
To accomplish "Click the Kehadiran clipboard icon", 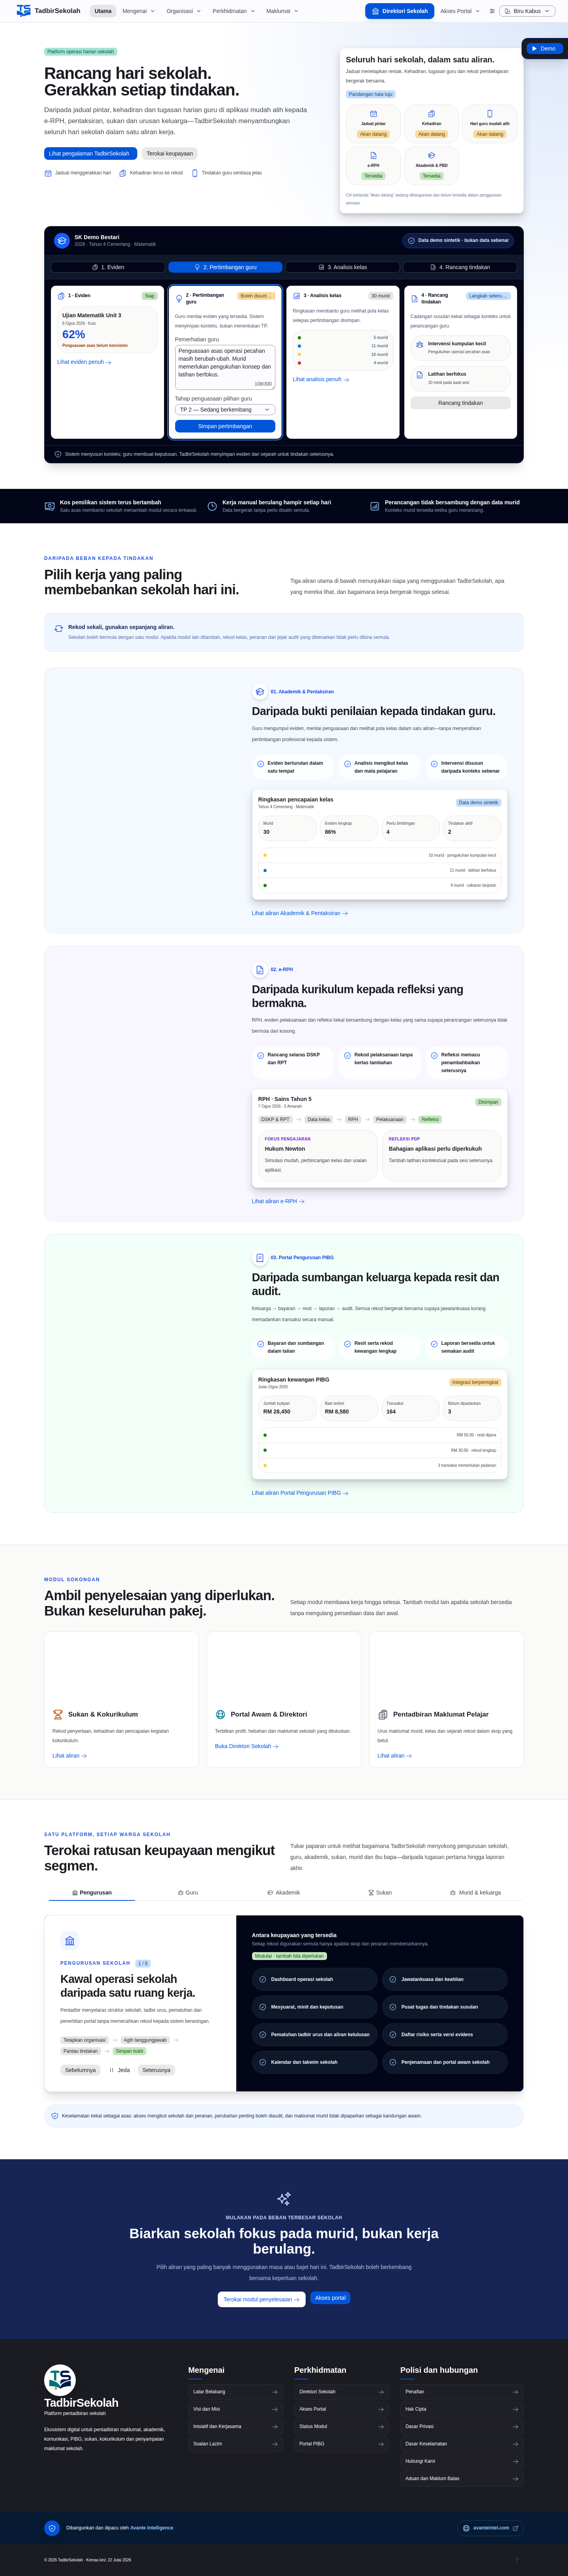I will click(x=431, y=114).
